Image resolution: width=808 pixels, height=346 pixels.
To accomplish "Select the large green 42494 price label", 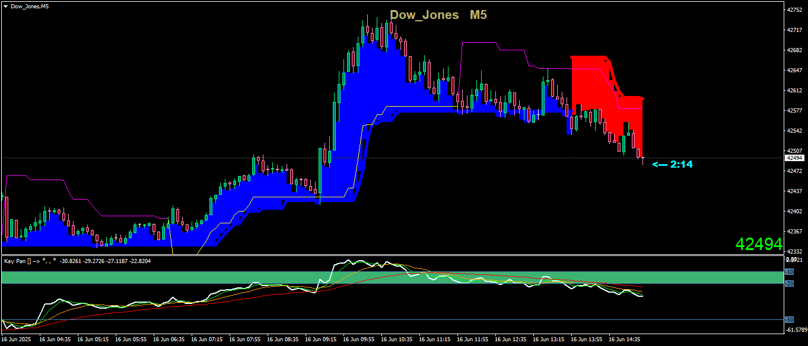I will coord(759,244).
